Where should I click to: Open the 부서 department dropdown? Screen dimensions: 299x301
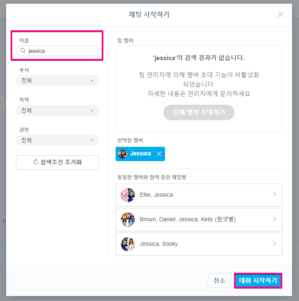pos(57,81)
